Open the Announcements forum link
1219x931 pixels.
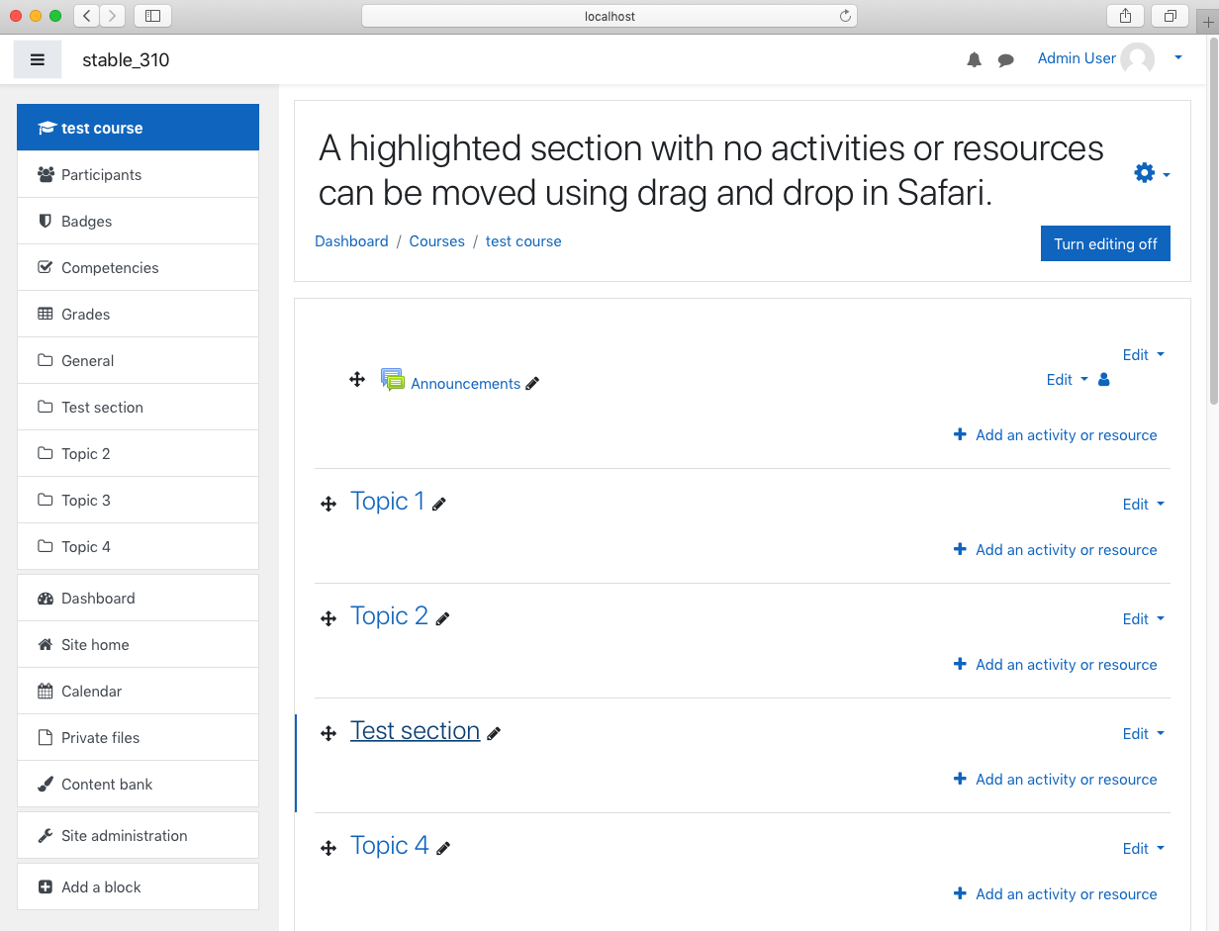point(465,384)
